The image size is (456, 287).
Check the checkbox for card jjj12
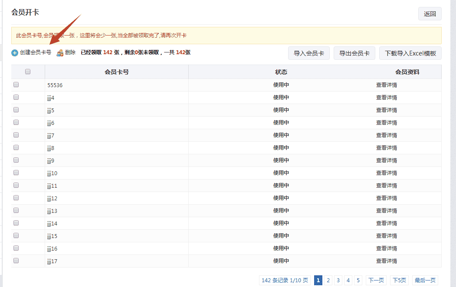tap(16, 198)
